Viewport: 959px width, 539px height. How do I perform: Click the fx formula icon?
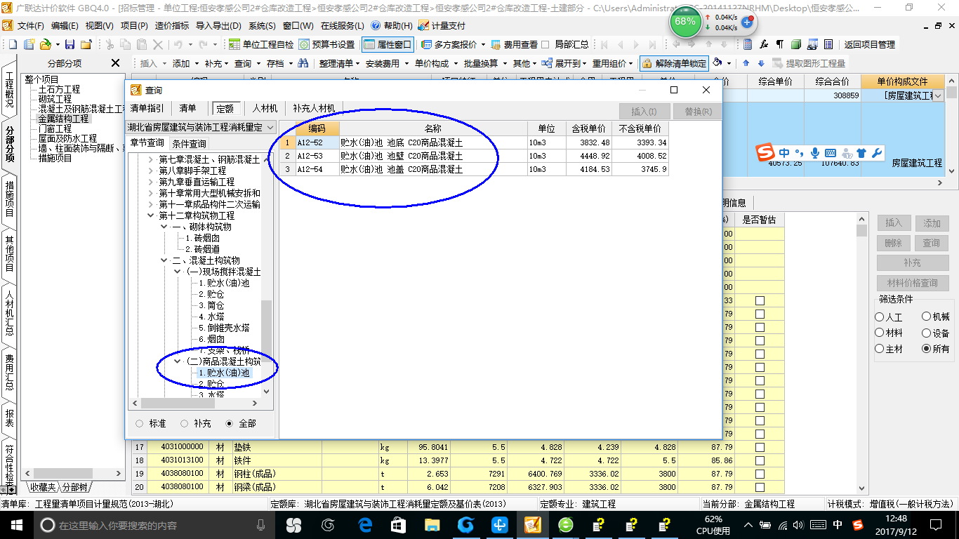[x=763, y=44]
